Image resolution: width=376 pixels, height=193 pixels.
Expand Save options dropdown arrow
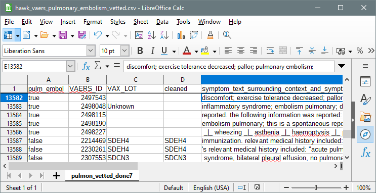point(72,35)
